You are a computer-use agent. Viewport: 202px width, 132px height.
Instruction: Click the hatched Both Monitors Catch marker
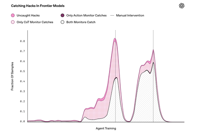pyautogui.click(x=62, y=22)
